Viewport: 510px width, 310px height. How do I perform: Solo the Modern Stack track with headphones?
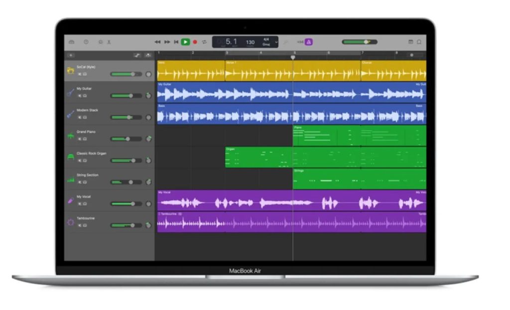(x=85, y=117)
